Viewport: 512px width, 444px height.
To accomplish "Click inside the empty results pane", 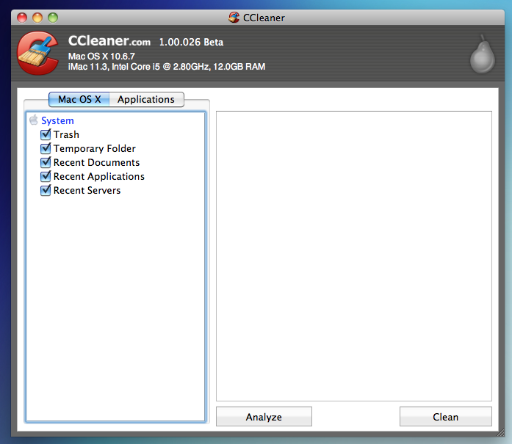I will point(354,256).
